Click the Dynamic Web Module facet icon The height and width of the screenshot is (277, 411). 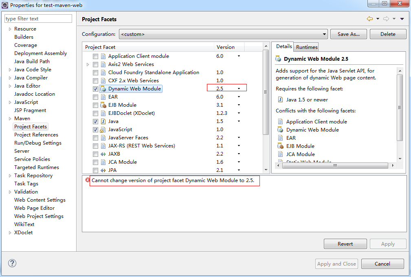[x=103, y=89]
